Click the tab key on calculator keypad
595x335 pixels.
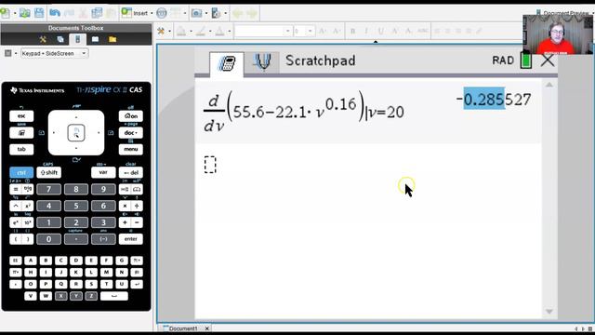pos(21,149)
